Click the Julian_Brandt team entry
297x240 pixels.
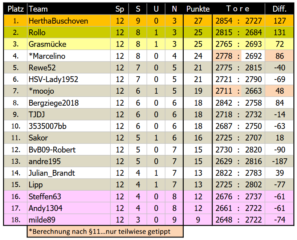click(52, 173)
